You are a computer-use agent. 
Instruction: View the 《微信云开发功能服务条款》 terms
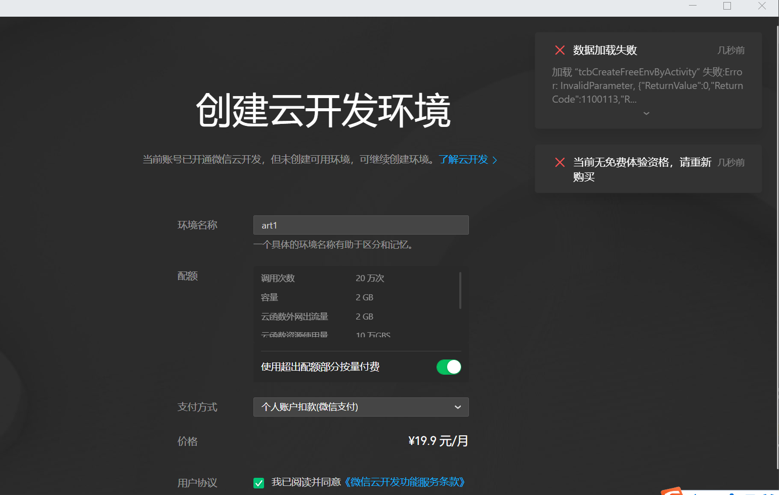click(x=406, y=482)
